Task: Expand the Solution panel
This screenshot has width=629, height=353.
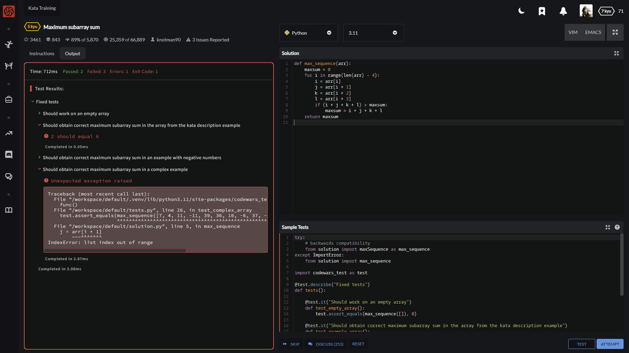Action: click(617, 53)
